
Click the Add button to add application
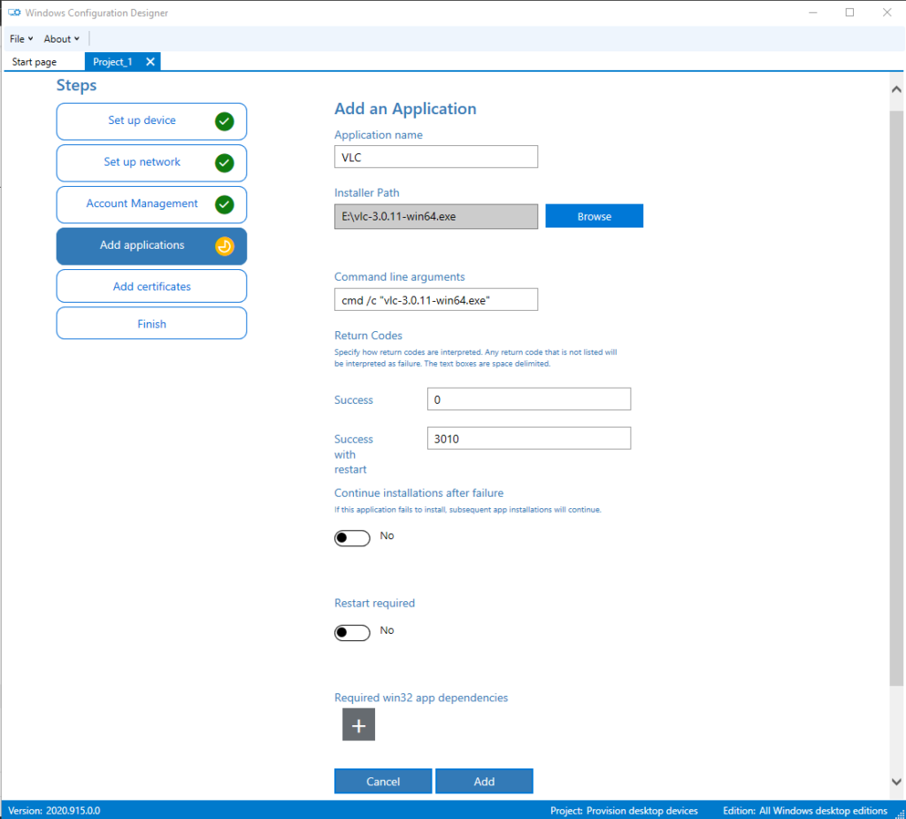[484, 782]
